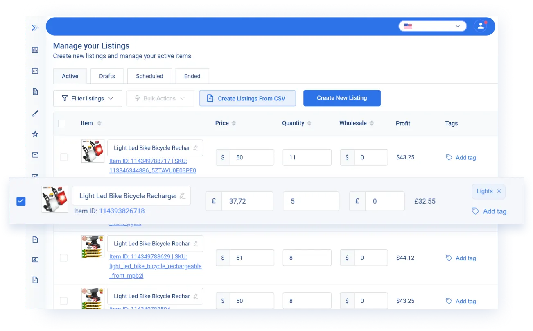Screen dimensions: 533x331
Task: Check the box for the bottom listing row
Action: pyautogui.click(x=63, y=301)
